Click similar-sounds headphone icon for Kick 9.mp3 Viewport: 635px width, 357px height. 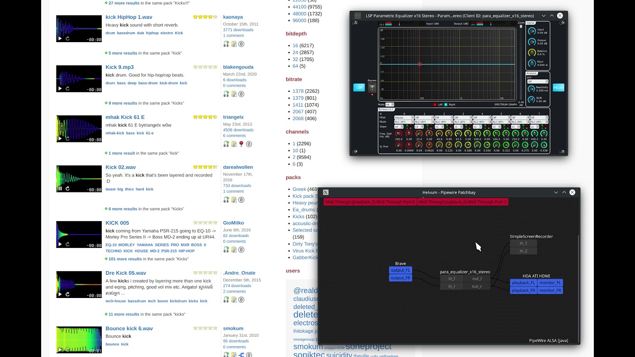click(x=226, y=94)
